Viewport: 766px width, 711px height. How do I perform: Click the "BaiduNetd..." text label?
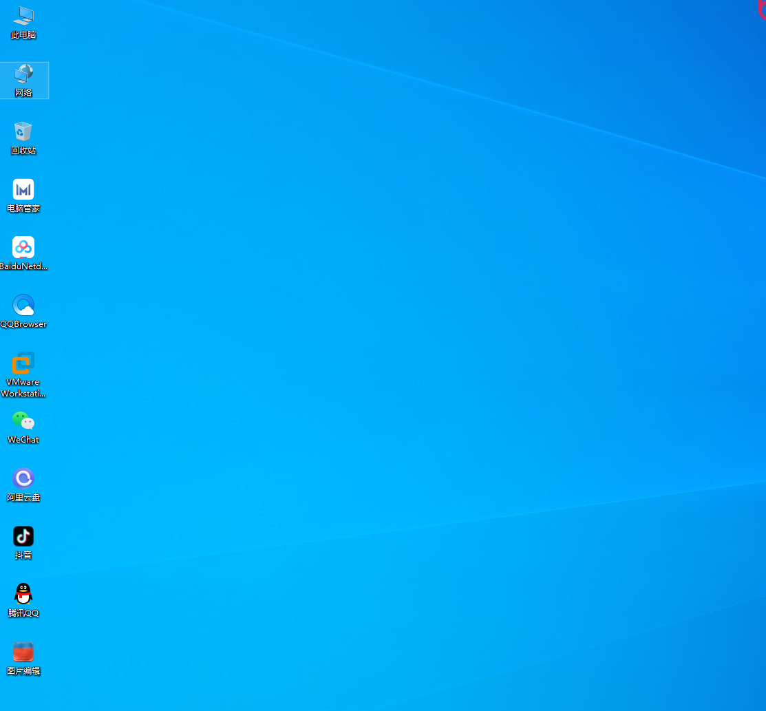click(x=23, y=266)
